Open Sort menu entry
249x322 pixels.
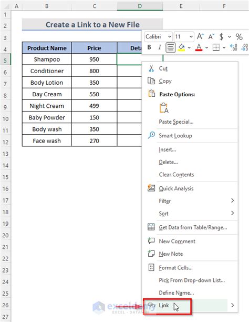click(x=190, y=213)
